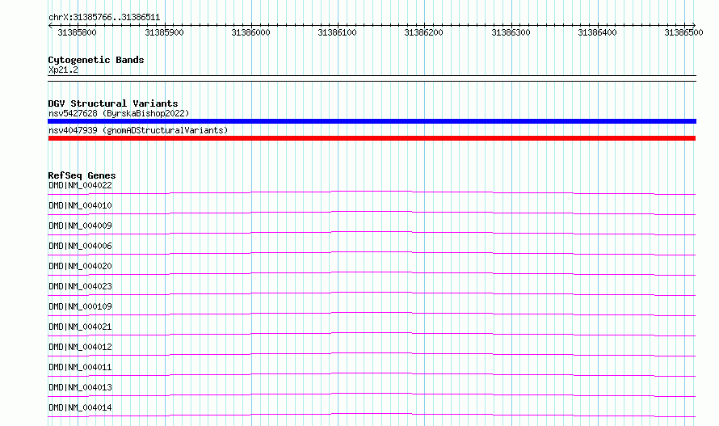Select the nsv4047939 (gnomADStructuralVariants) label

tap(138, 130)
